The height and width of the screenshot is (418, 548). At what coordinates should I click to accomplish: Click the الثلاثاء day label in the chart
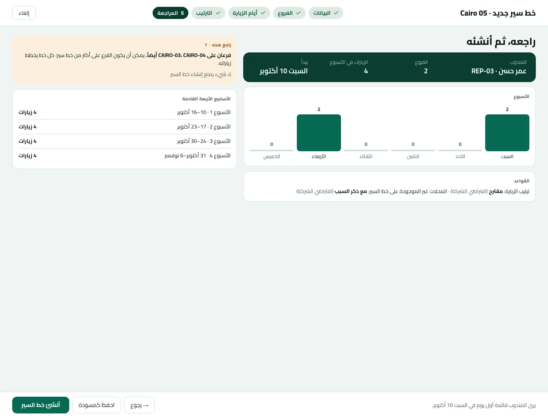pyautogui.click(x=366, y=157)
